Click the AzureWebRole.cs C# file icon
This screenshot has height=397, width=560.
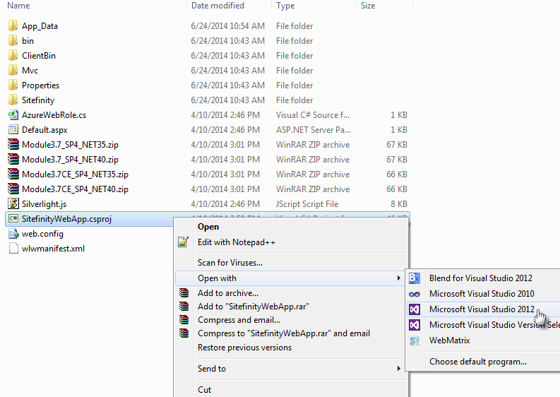(13, 115)
